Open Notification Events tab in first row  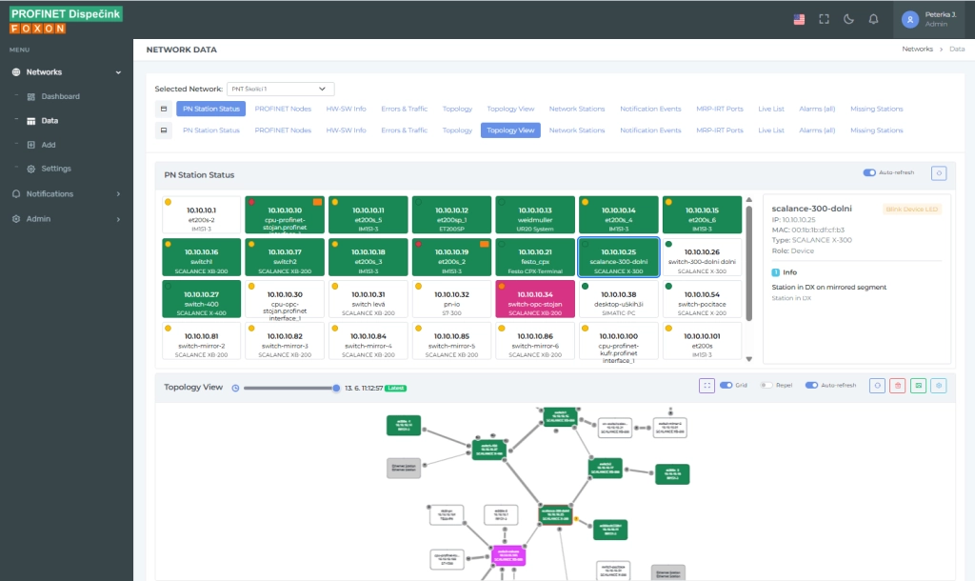(x=650, y=109)
